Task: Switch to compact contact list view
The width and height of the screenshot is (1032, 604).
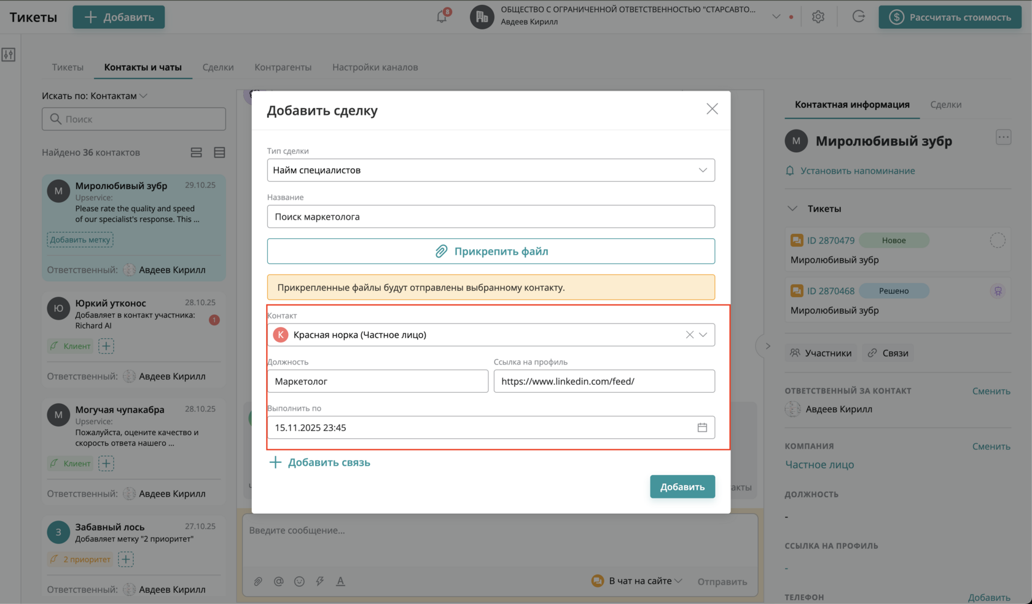Action: point(219,152)
